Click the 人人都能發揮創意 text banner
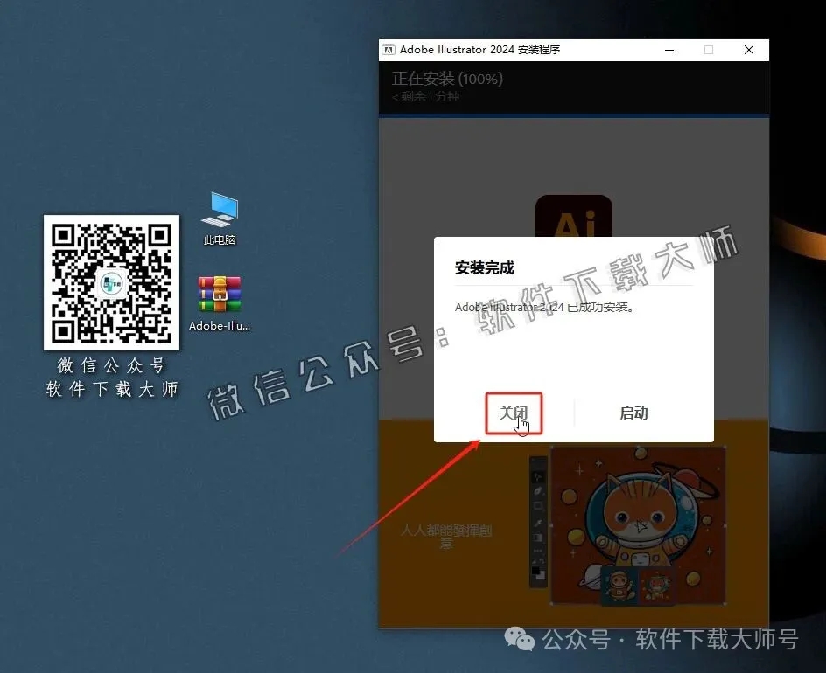 tap(444, 536)
